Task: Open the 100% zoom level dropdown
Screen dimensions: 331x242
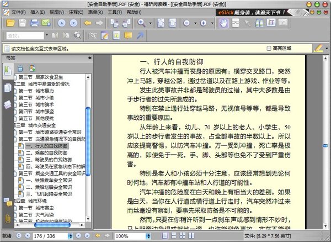Action: pos(148,236)
